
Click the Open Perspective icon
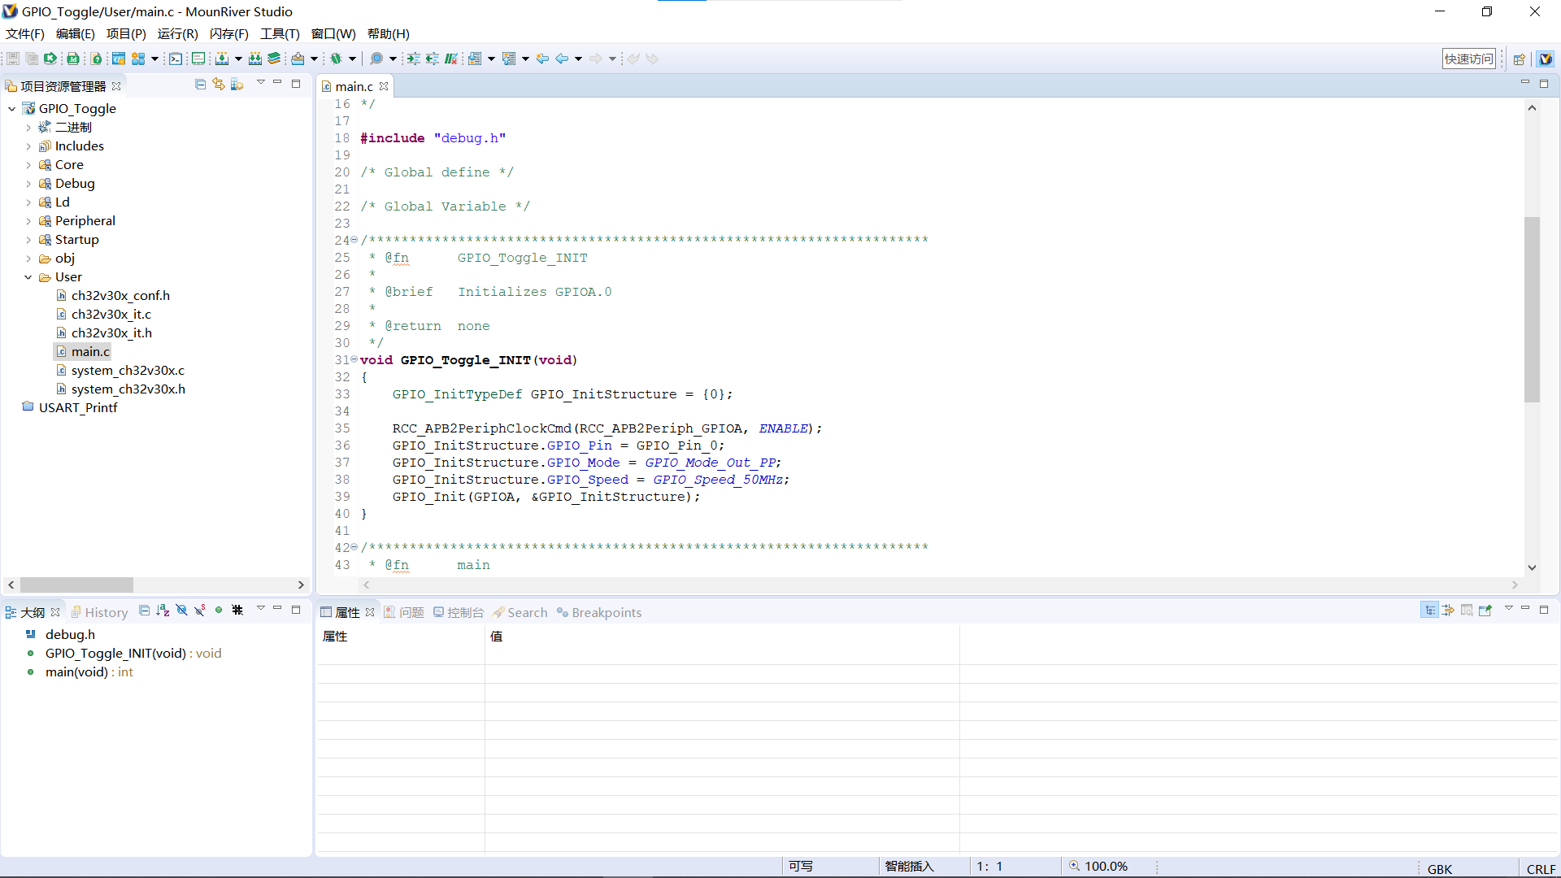1519,59
